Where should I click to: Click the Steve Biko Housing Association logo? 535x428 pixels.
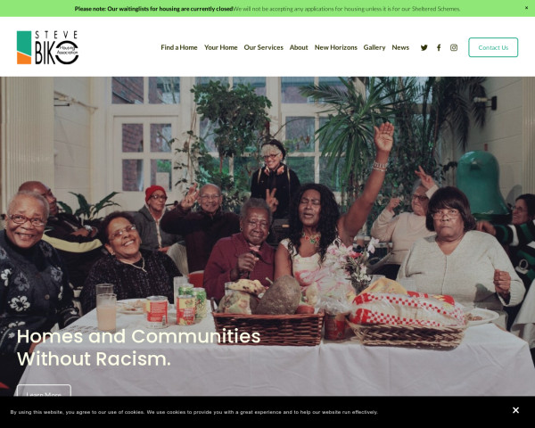pyautogui.click(x=48, y=47)
